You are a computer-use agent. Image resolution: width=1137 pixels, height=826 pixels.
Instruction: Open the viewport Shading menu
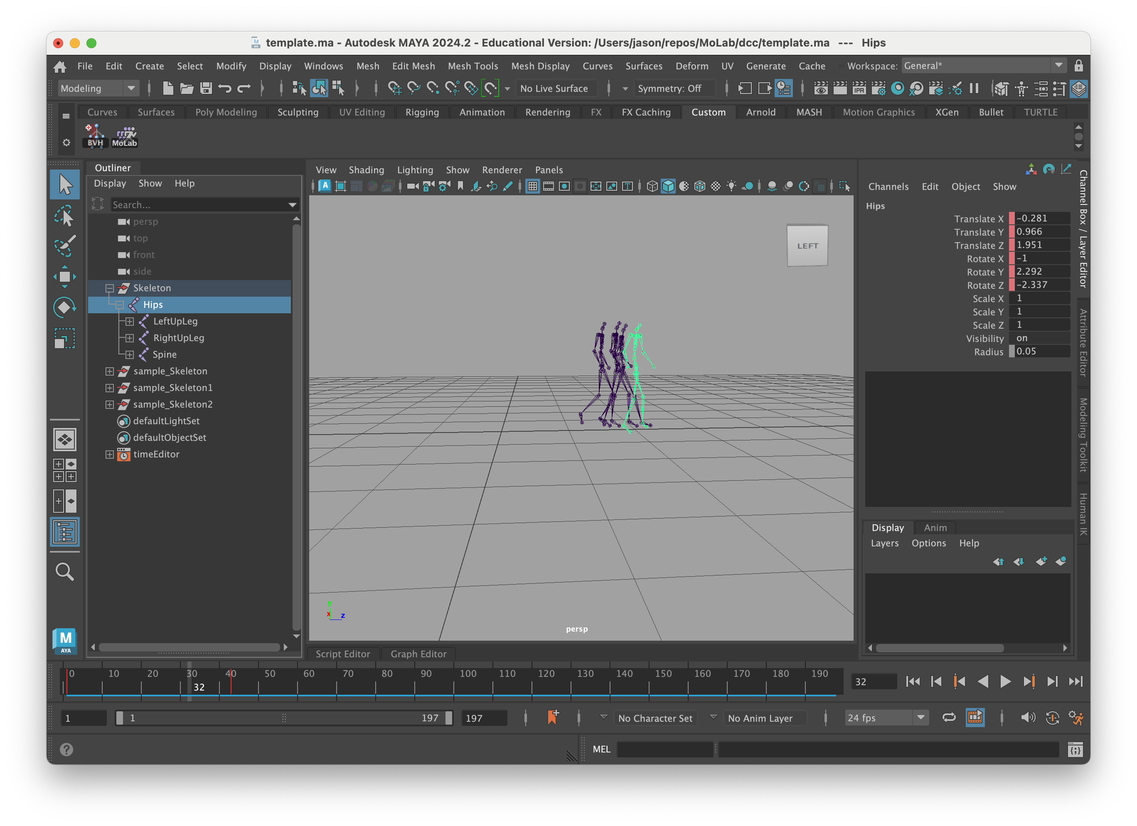[366, 170]
